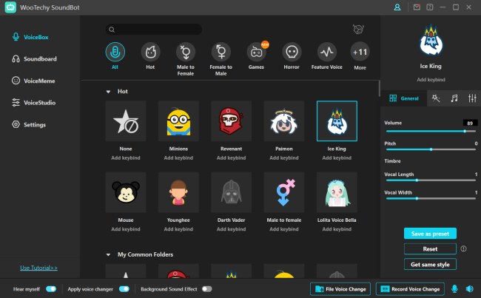This screenshot has height=298, width=481.
Task: Select the Male to female voice tile
Action: click(284, 192)
